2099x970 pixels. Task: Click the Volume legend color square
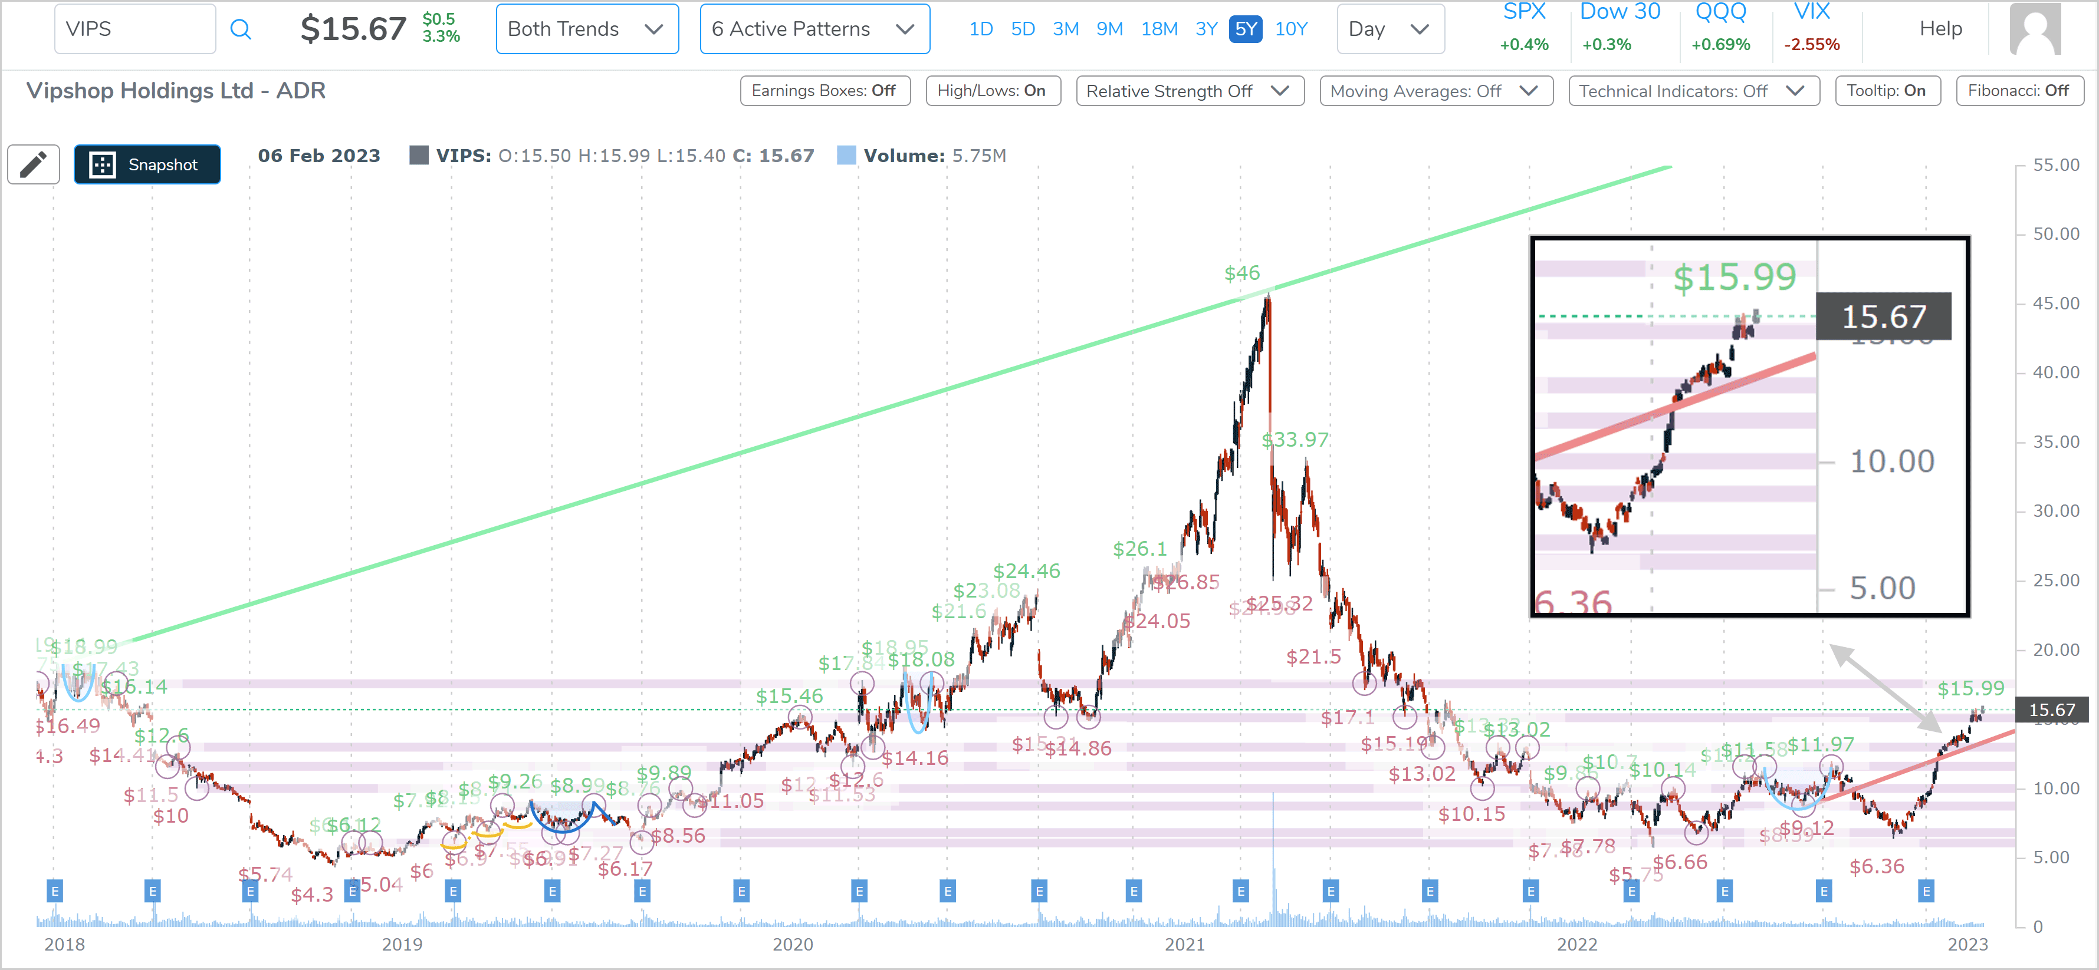tap(846, 156)
